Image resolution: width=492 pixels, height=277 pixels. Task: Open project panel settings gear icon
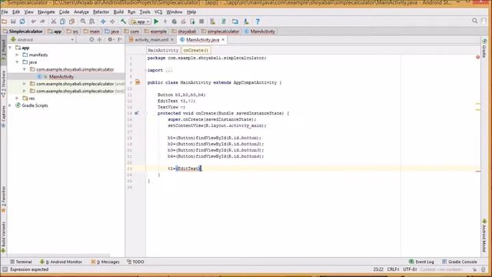pos(110,40)
